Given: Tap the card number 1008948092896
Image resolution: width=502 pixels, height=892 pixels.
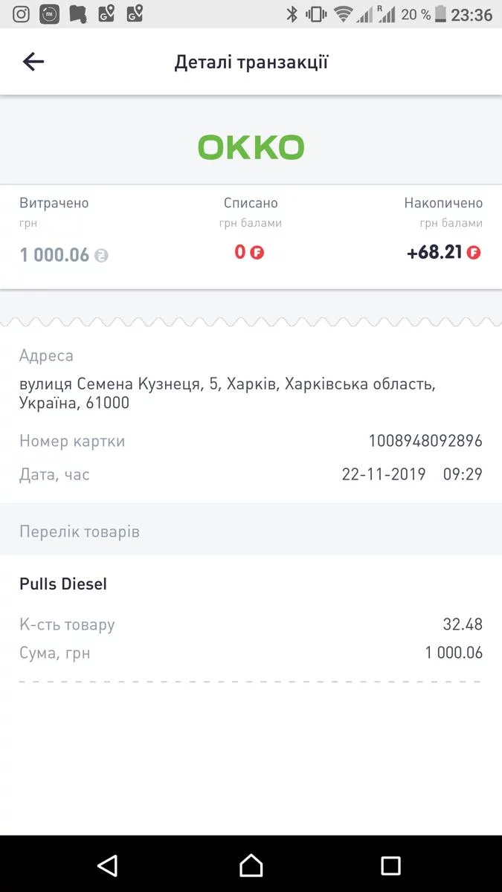Looking at the screenshot, I should pyautogui.click(x=425, y=441).
